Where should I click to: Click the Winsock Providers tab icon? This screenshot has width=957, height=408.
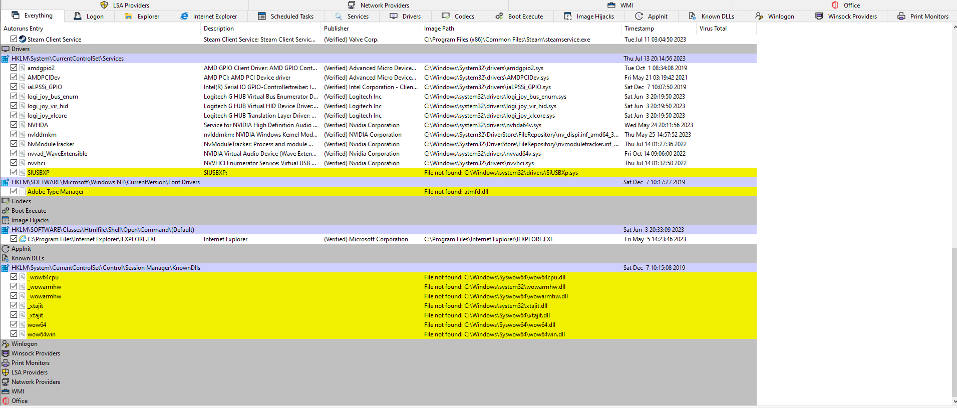819,16
